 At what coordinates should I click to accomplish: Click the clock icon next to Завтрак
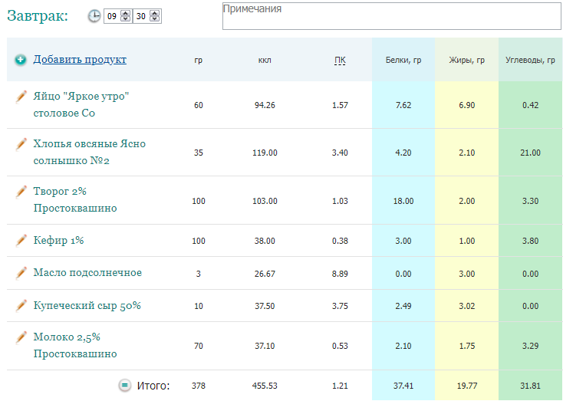click(94, 16)
